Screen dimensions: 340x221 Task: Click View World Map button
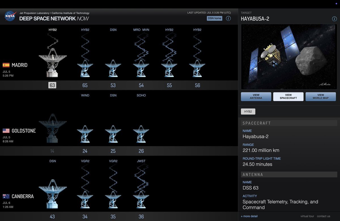pos(321,97)
